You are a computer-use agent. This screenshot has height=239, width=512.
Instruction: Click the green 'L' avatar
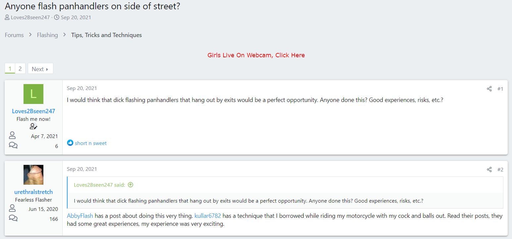click(x=33, y=94)
